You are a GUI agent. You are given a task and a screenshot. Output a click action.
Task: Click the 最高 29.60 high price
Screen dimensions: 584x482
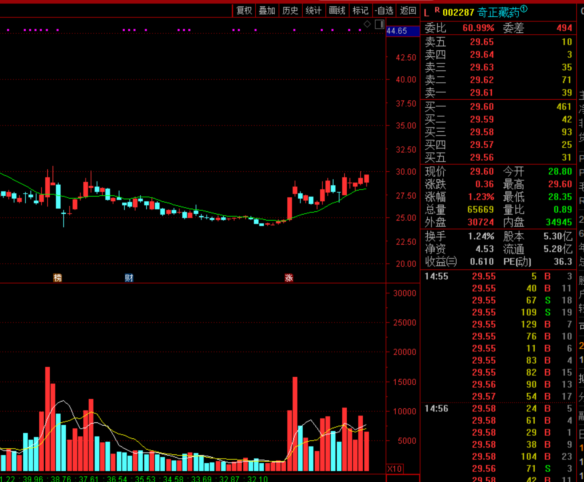(x=560, y=184)
